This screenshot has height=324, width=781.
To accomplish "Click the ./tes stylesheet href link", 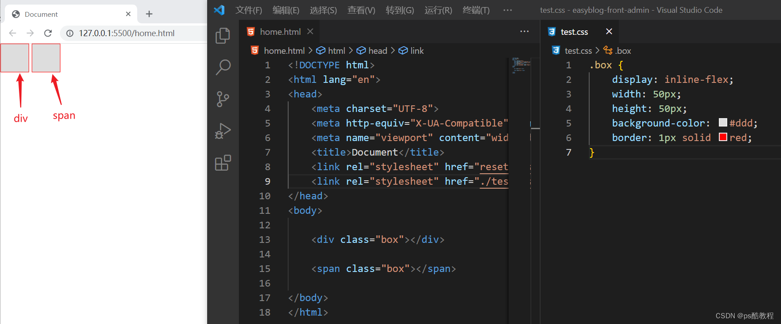I will (494, 181).
